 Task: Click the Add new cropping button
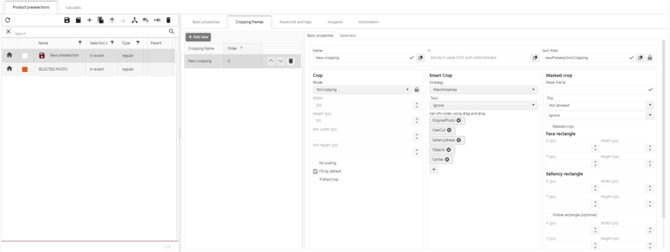(x=198, y=37)
